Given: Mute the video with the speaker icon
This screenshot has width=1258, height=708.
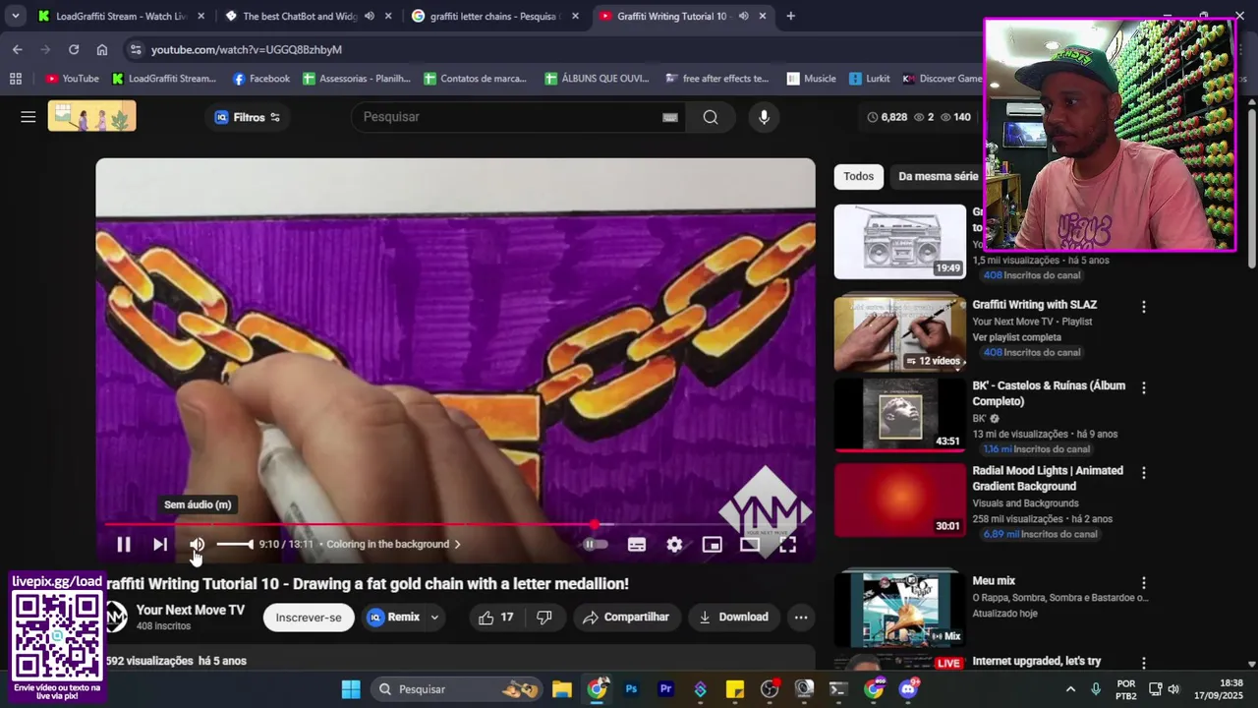Looking at the screenshot, I should click(x=197, y=544).
